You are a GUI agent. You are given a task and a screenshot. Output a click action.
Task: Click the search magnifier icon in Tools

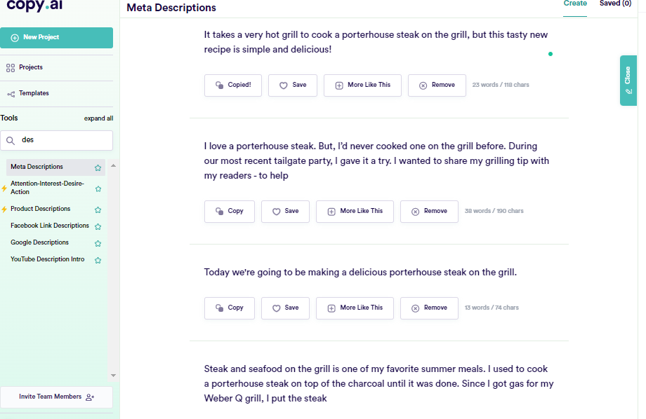point(11,140)
